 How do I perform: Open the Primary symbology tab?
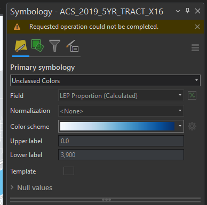click(x=21, y=46)
